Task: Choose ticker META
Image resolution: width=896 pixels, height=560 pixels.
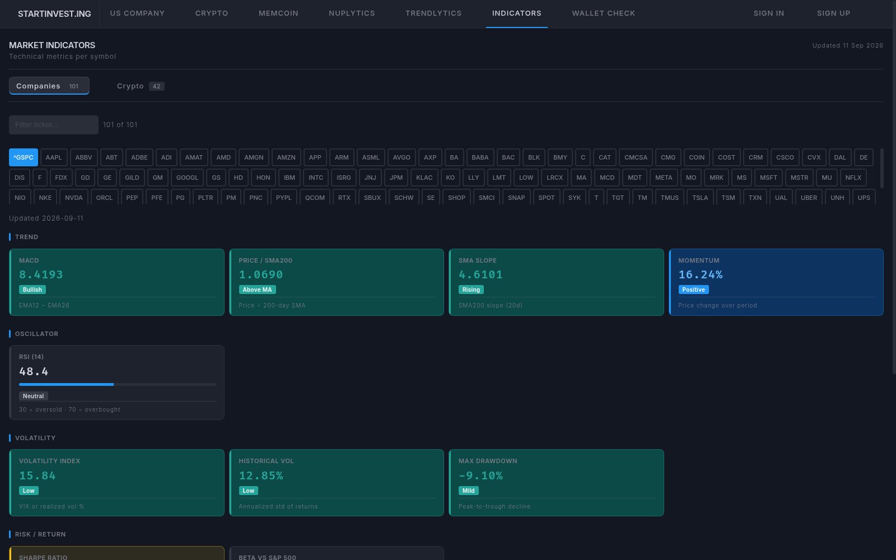Action: click(x=664, y=178)
